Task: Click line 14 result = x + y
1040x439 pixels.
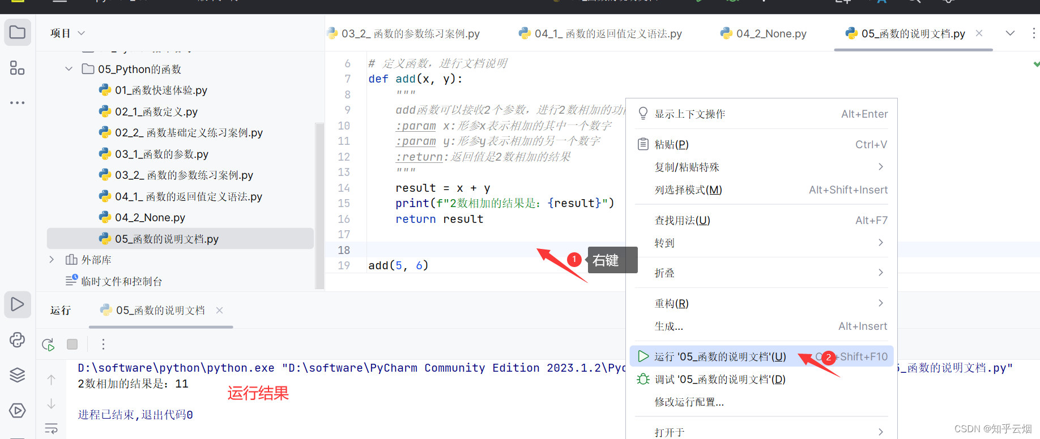Action: (x=442, y=188)
